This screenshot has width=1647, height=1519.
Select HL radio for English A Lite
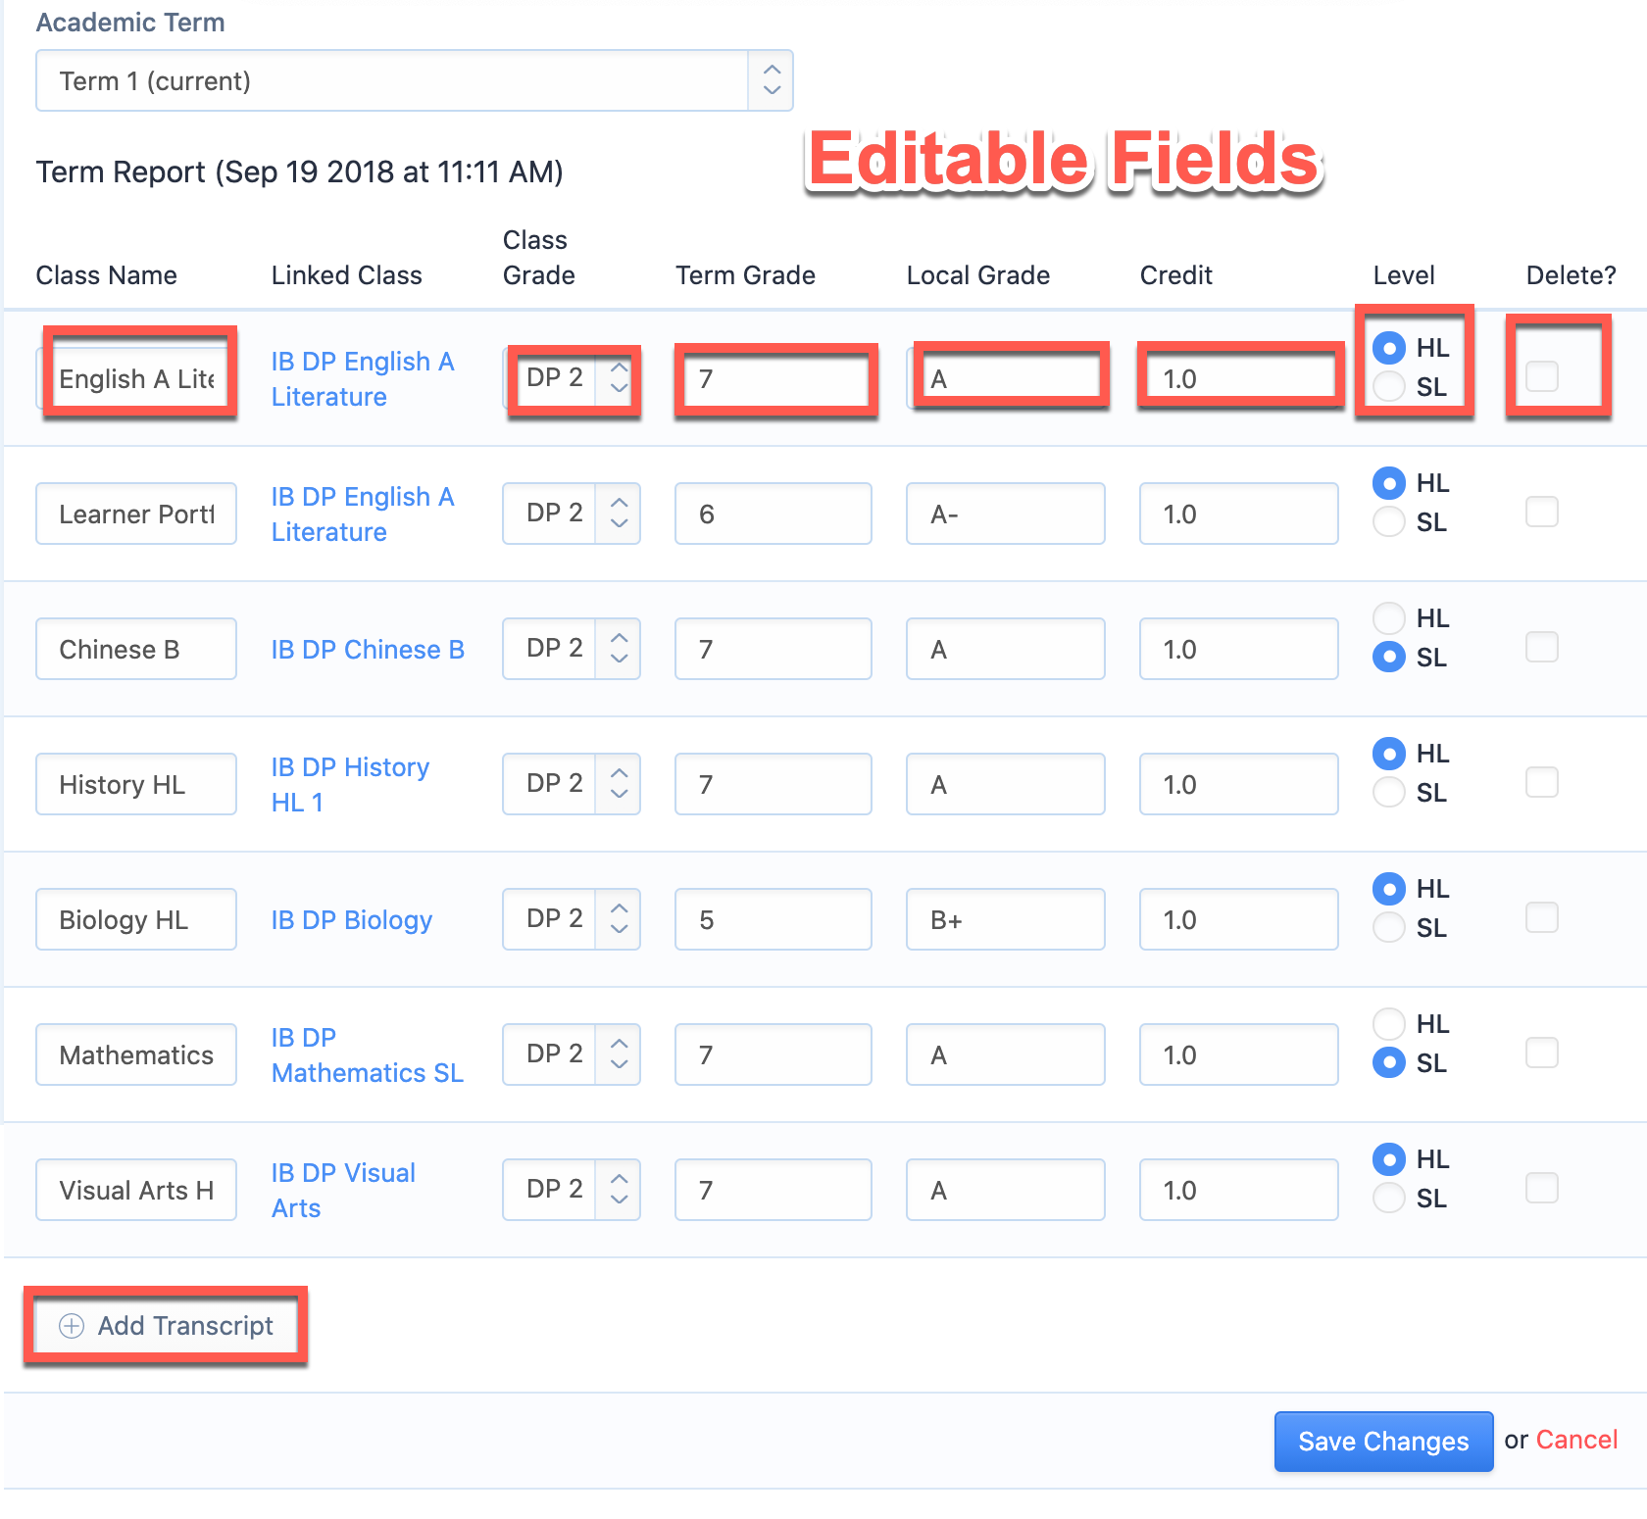click(x=1388, y=347)
